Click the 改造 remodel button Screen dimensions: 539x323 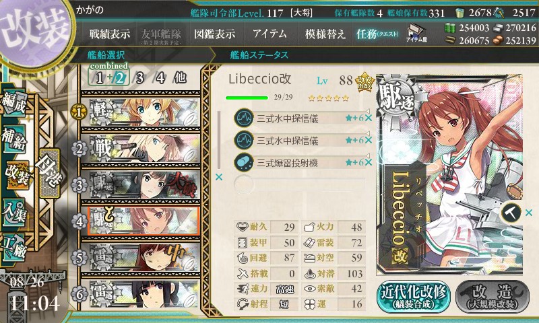(493, 296)
